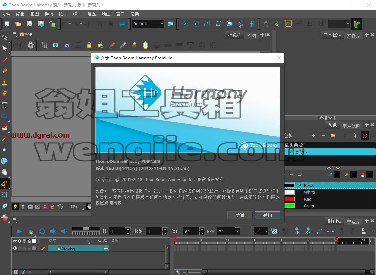Viewport: 376px width, 275px height.
Task: Click the New scene icon in toolbar
Action: 7,24
